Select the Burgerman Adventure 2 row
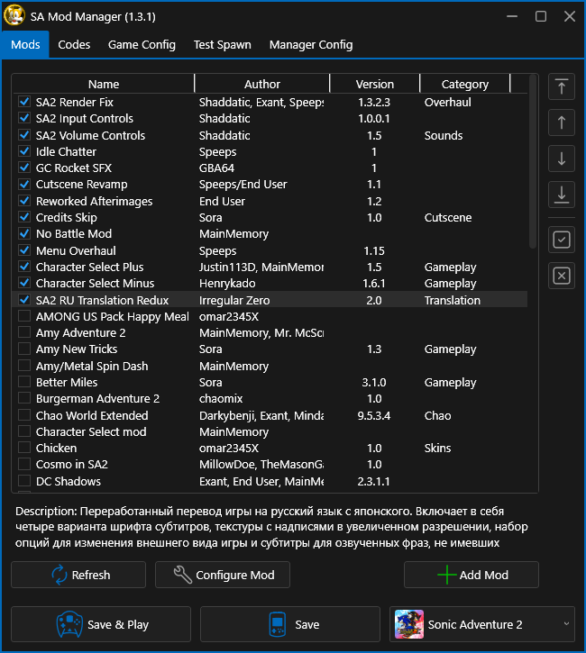The image size is (586, 653). click(270, 398)
